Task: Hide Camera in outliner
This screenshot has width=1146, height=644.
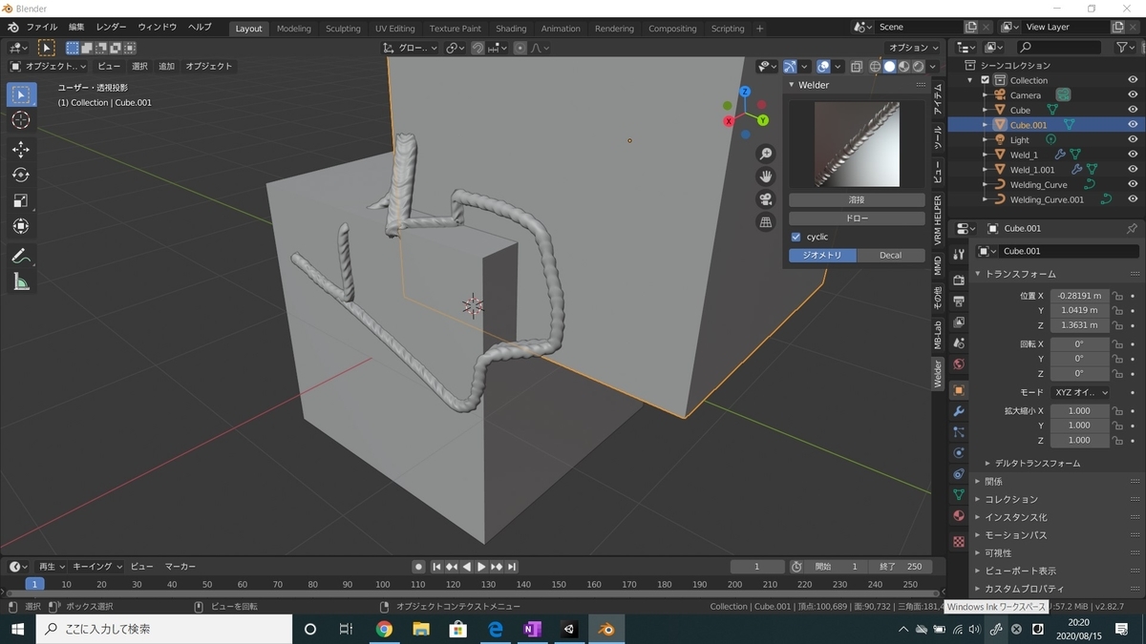Action: pos(1133,94)
